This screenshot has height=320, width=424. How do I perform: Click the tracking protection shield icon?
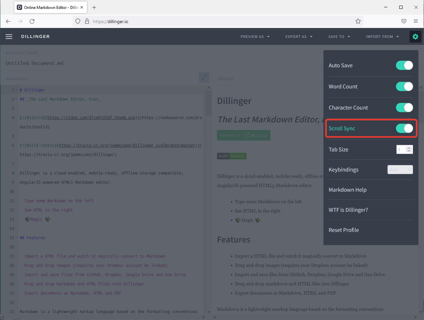pos(78,21)
